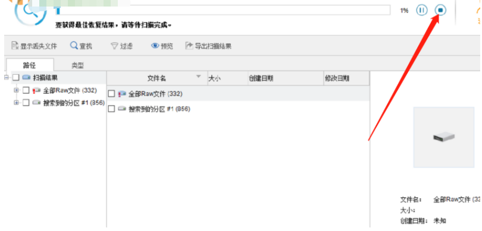
Task: Open the 查找 search tool
Action: tap(81, 46)
